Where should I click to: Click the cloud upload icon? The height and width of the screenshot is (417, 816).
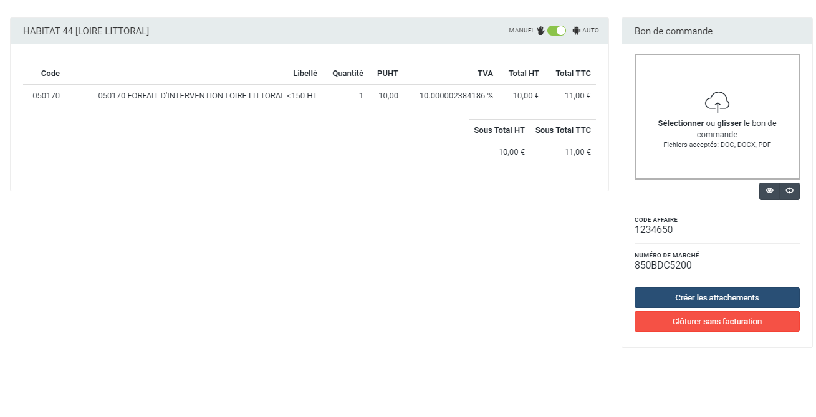[717, 102]
